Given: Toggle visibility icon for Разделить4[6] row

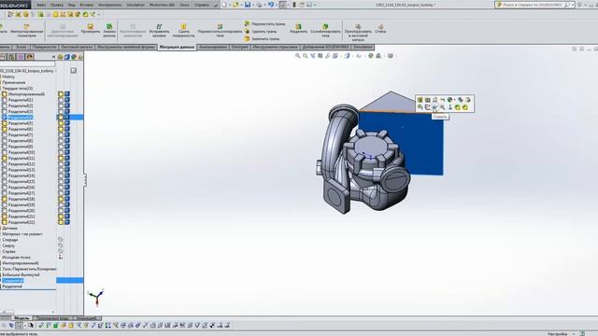Looking at the screenshot, I should coord(61,129).
